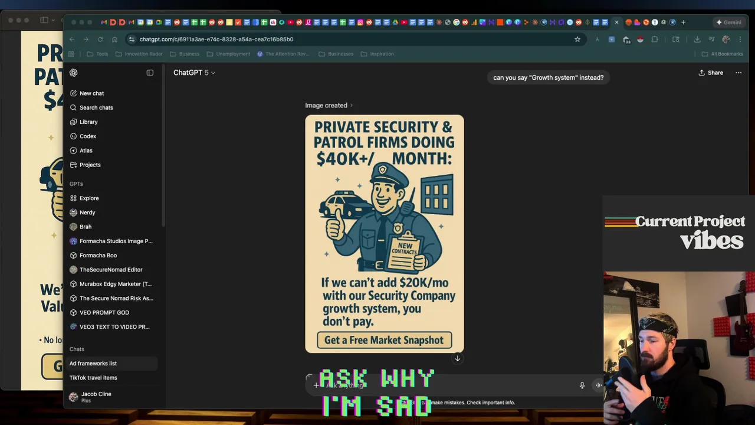Click the Growth system user message
The width and height of the screenshot is (755, 425).
[x=549, y=77]
